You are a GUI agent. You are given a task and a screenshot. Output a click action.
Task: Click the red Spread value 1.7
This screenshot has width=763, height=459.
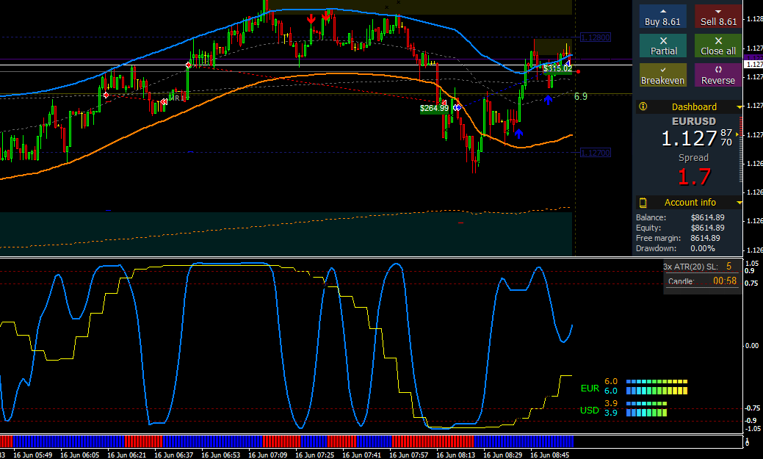pyautogui.click(x=695, y=177)
